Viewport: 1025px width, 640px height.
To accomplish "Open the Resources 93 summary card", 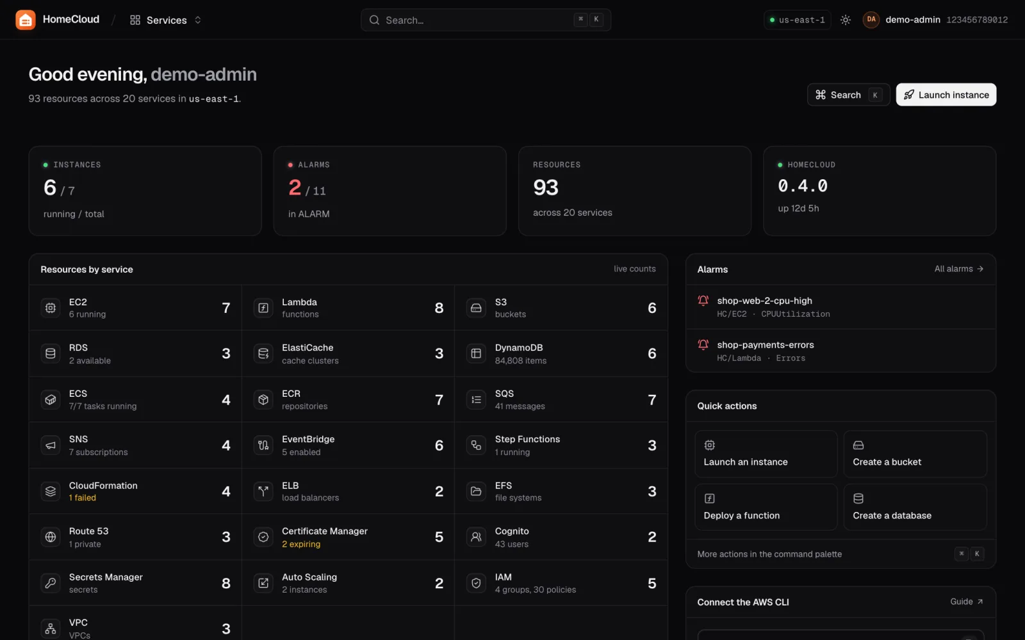I will (x=635, y=191).
